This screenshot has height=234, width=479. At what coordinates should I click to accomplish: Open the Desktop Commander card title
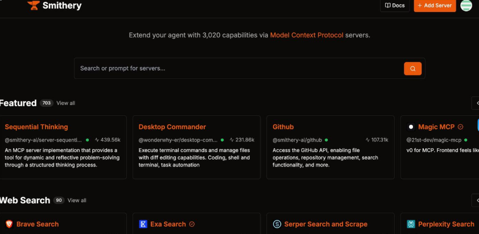pyautogui.click(x=172, y=127)
